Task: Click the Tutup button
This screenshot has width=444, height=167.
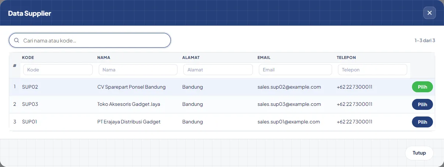Action: point(419,153)
